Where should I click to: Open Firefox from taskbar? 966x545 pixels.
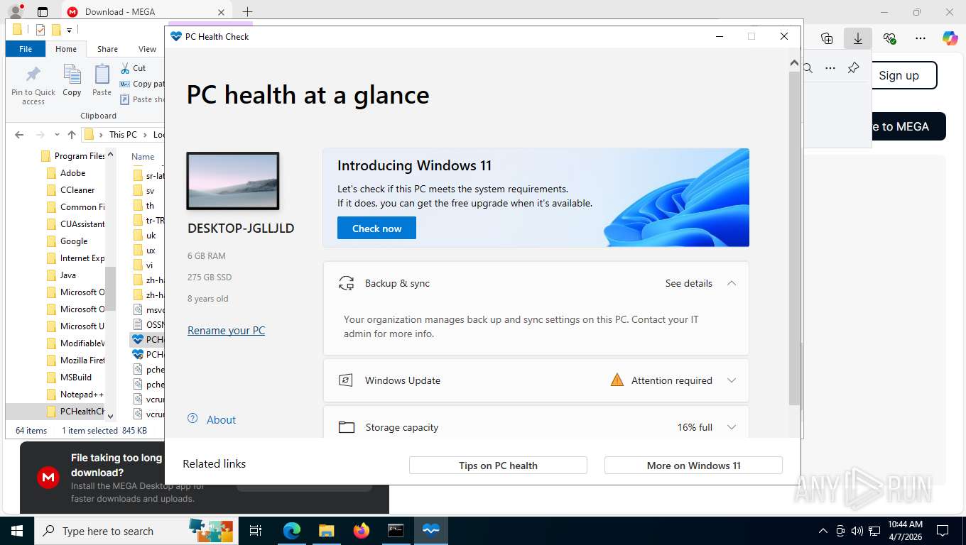(362, 531)
